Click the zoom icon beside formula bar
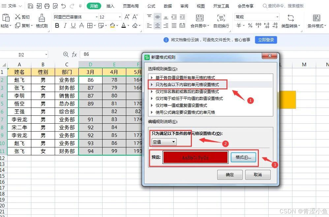 (x=66, y=54)
